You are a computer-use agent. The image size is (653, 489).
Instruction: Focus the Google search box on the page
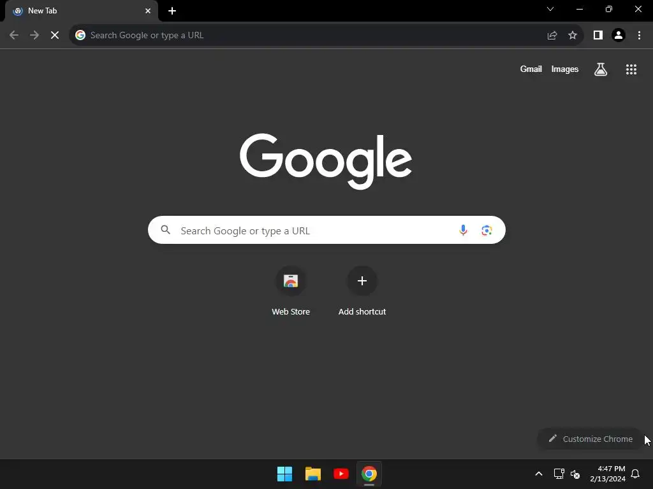pos(326,230)
